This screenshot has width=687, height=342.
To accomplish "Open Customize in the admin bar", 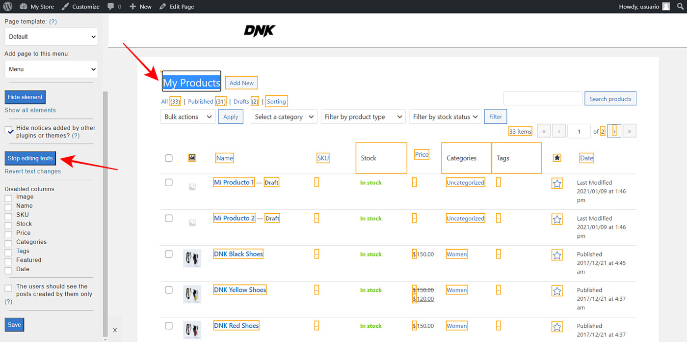I will point(80,6).
